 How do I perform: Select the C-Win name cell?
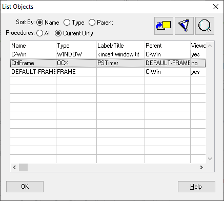click(33, 54)
